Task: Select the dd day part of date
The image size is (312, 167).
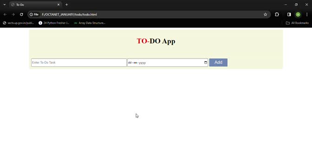Action: [130, 63]
